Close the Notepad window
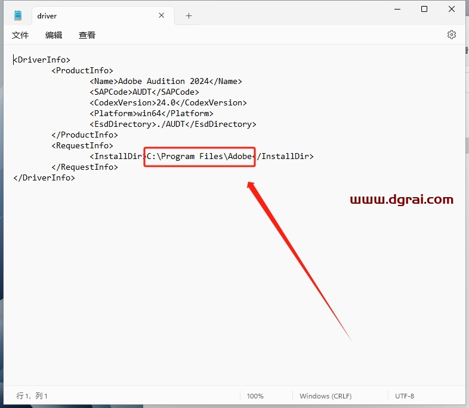Screen dimensions: 469x408 pyautogui.click(x=452, y=10)
